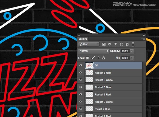Lock position move icon
The height and width of the screenshot is (117, 159).
98,58
